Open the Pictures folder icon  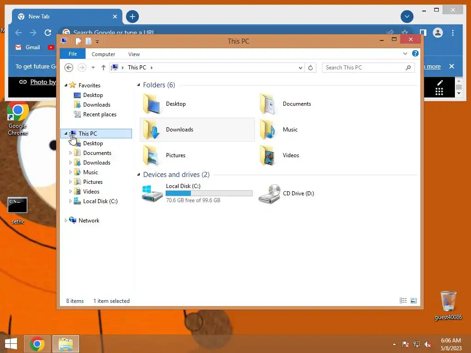click(x=151, y=155)
